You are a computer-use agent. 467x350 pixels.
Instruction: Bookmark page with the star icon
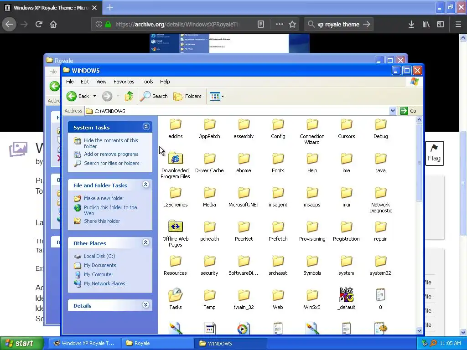(x=292, y=24)
